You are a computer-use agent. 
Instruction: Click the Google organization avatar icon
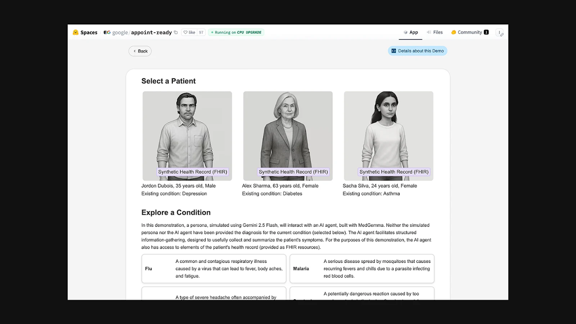[x=107, y=32]
